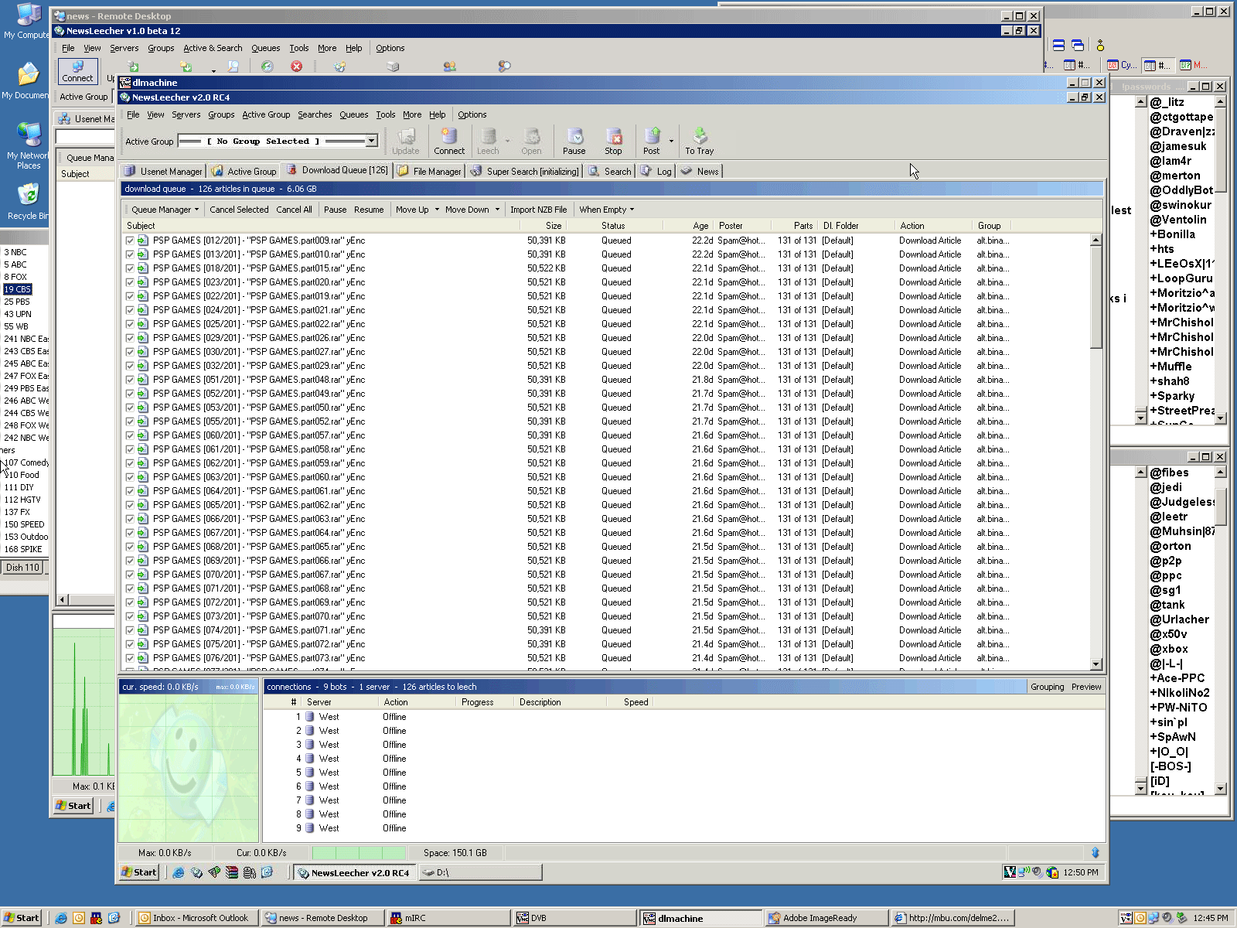Click the download queue vertical scrollbar thumb
This screenshot has height=928, width=1237.
1096,298
